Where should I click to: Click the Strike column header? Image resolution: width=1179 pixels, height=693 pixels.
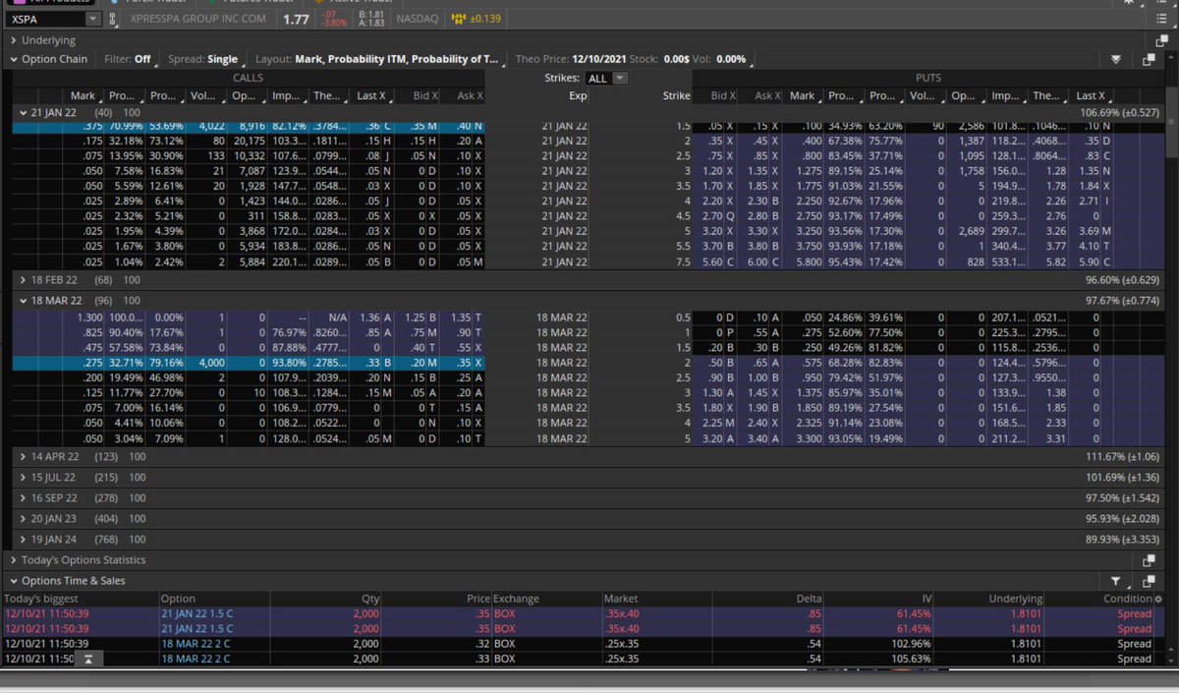coord(676,95)
